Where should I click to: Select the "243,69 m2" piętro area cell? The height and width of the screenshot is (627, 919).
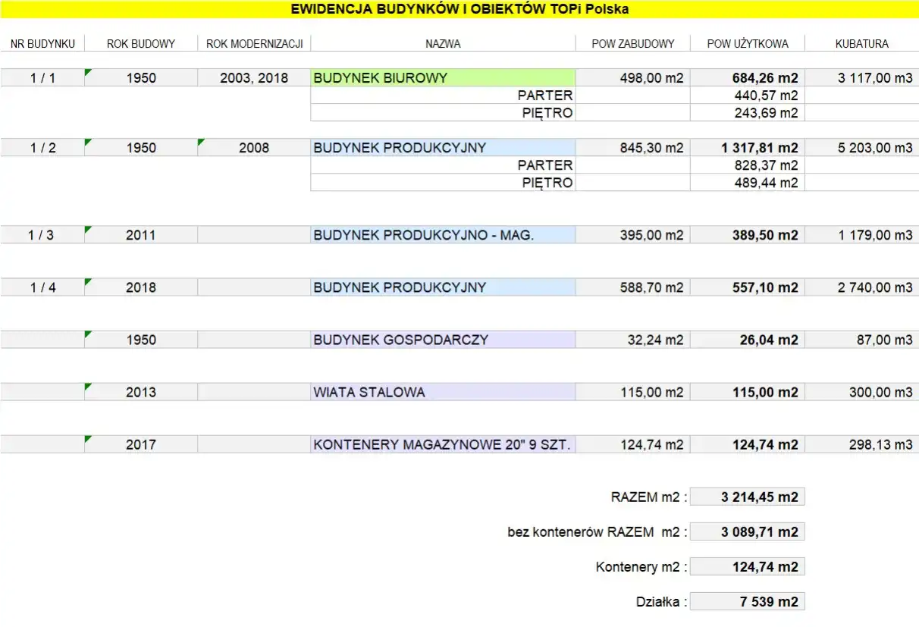[748, 112]
